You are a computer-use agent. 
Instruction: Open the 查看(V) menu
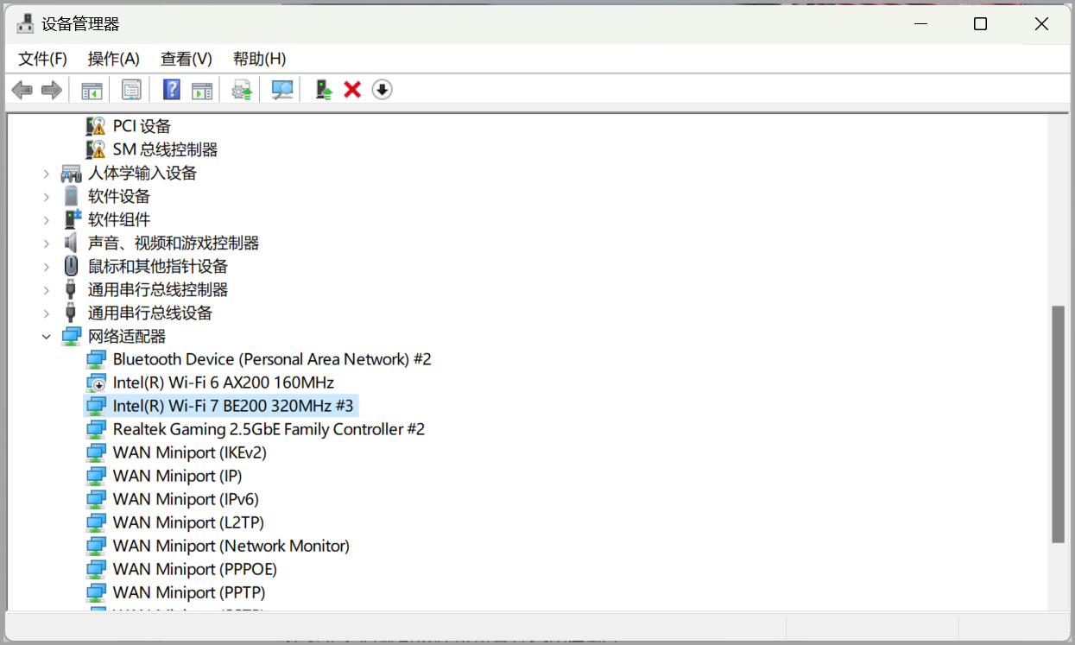point(186,59)
